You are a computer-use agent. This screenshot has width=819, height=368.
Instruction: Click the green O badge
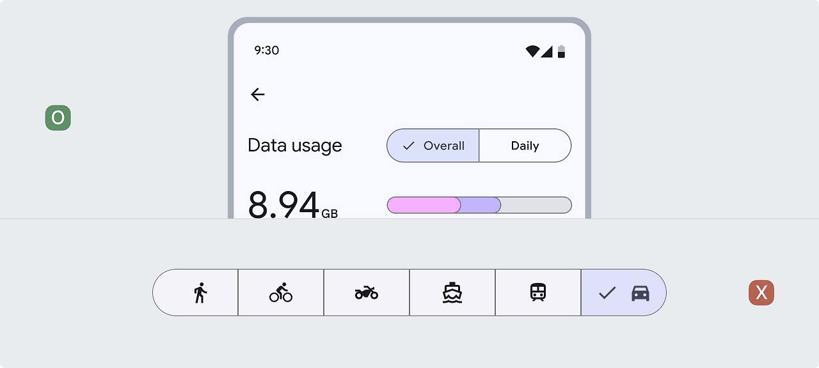tap(58, 118)
